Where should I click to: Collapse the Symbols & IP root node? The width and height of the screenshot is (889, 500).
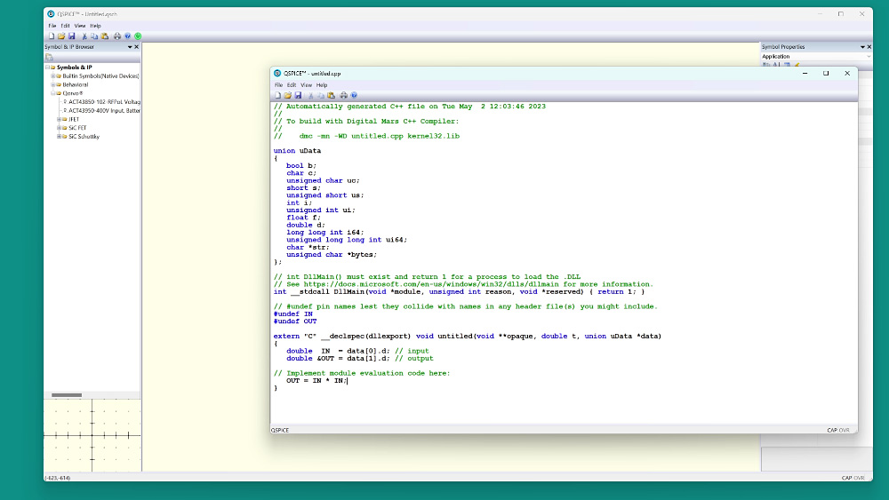47,67
